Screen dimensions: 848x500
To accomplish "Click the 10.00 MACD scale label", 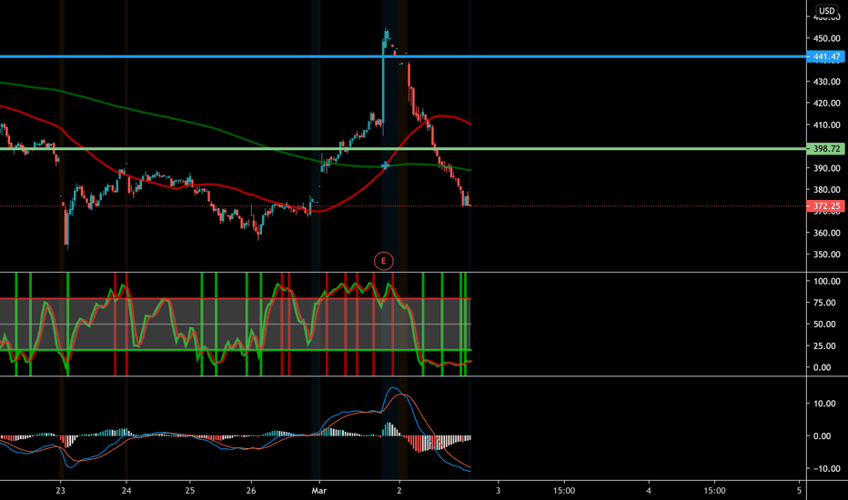I will tap(824, 404).
